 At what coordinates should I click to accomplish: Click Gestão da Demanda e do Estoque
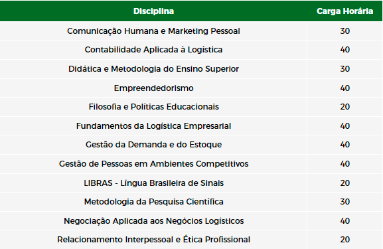(153, 145)
